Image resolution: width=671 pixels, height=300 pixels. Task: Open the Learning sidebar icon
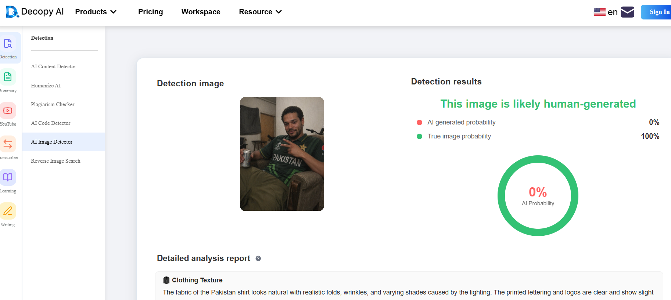pyautogui.click(x=8, y=177)
